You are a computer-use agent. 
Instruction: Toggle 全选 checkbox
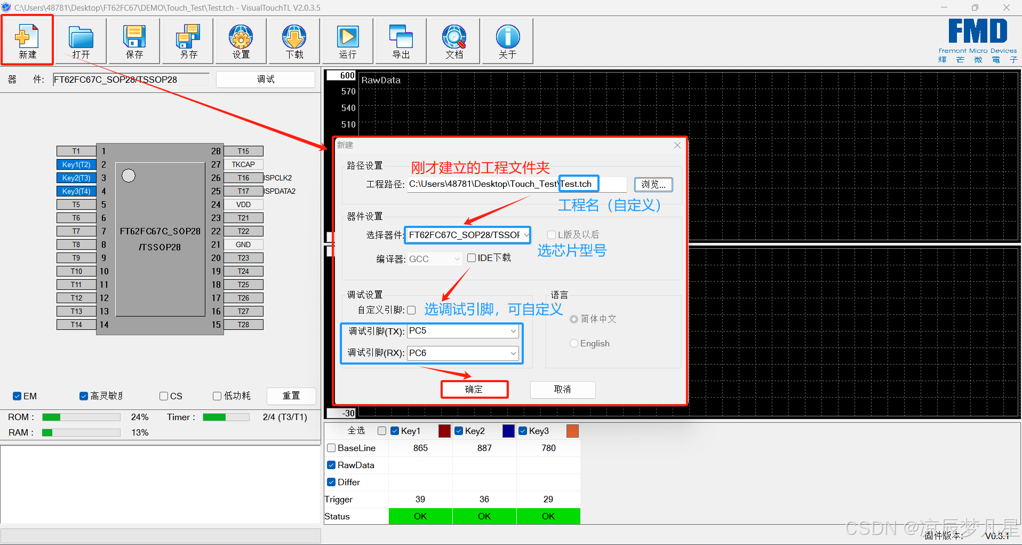click(382, 431)
